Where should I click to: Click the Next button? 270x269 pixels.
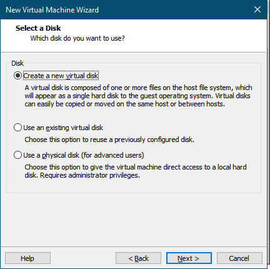point(189,258)
